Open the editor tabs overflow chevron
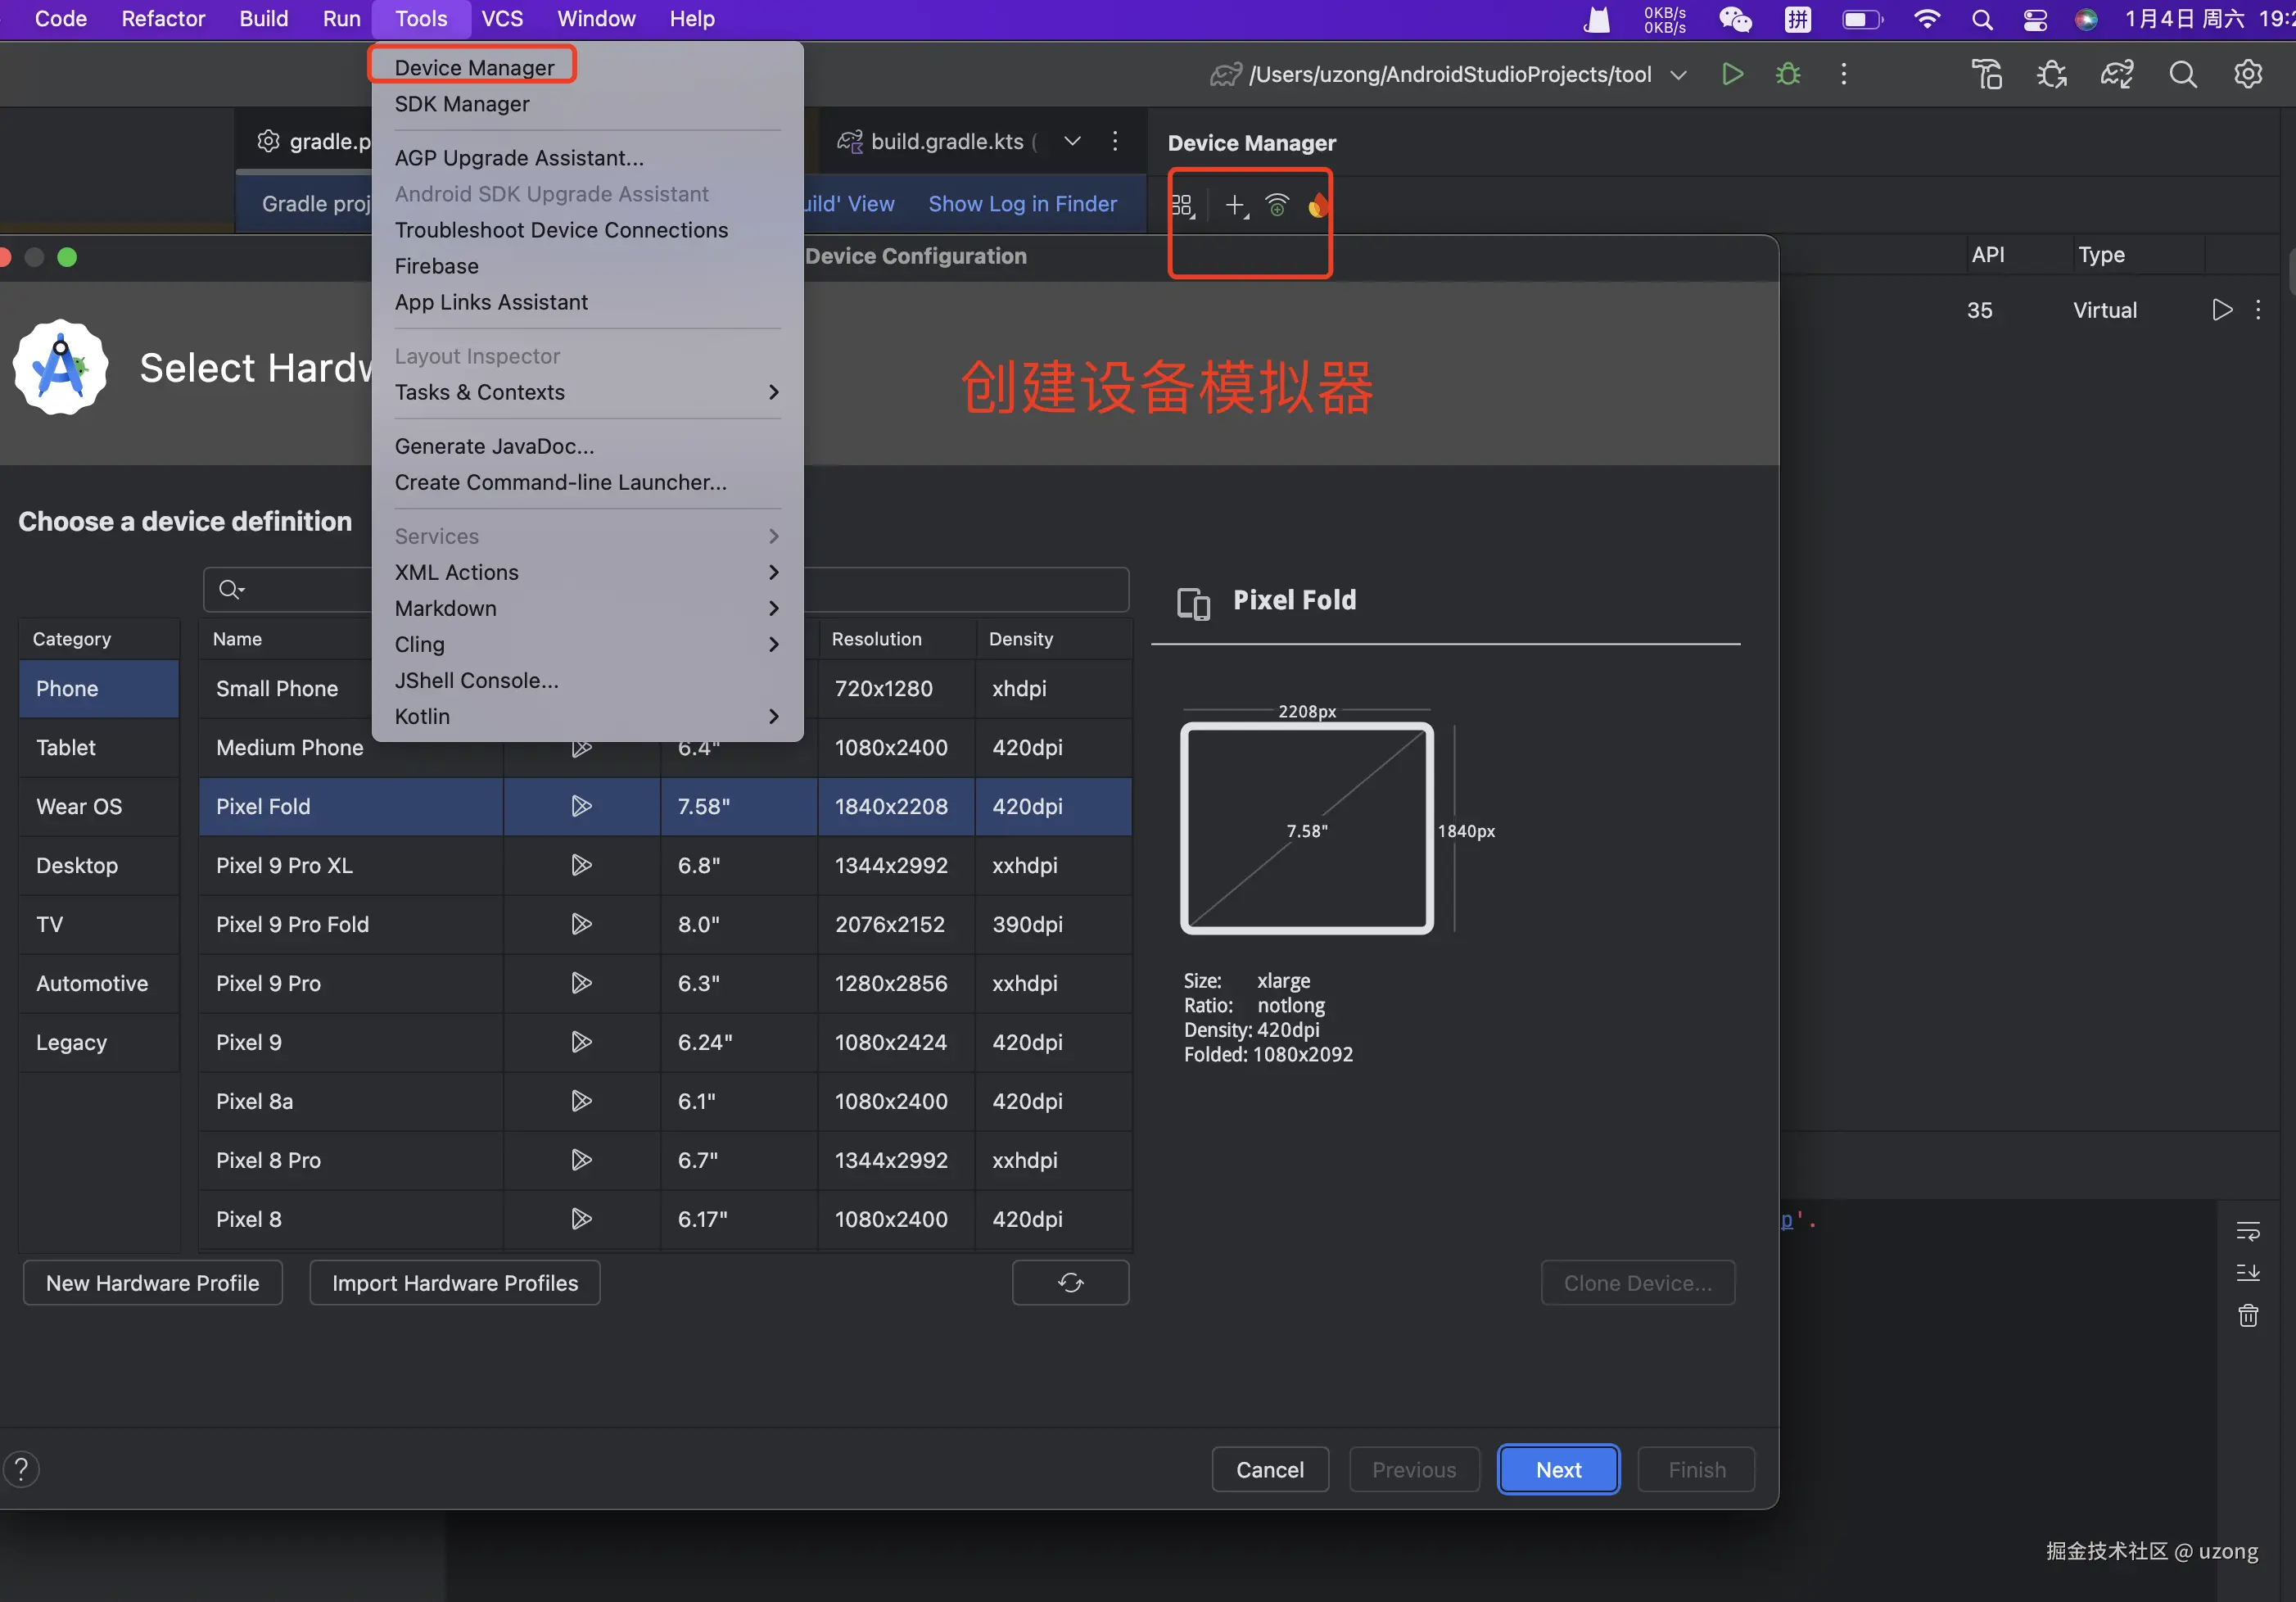Image resolution: width=2296 pixels, height=1602 pixels. coord(1072,141)
